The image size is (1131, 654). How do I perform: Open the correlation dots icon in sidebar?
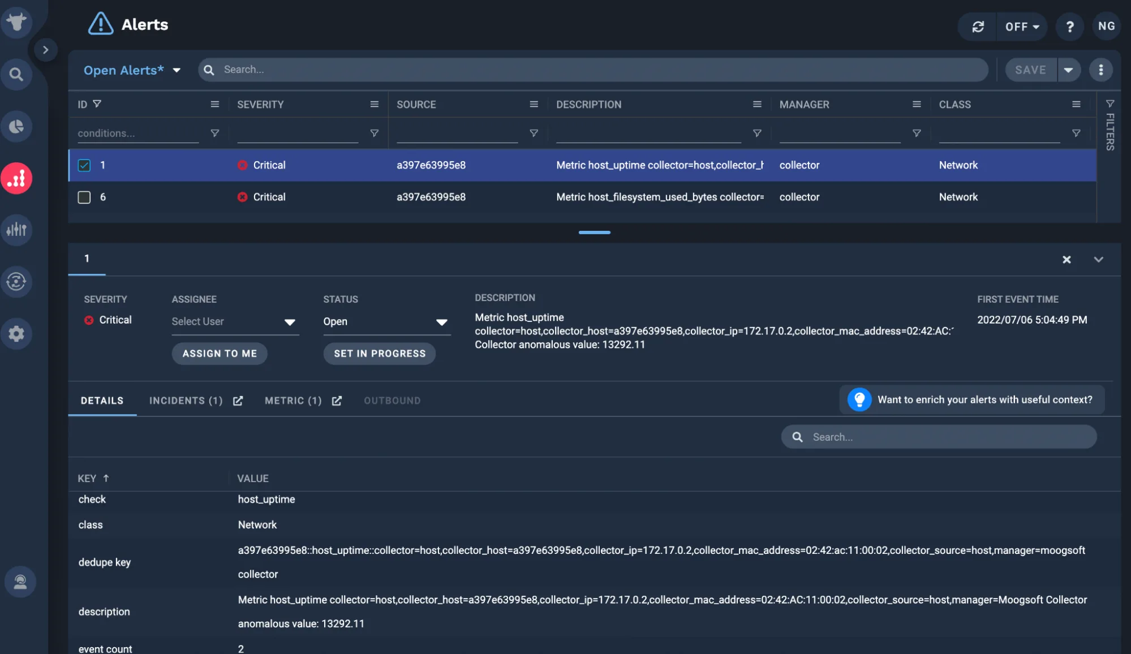16,178
